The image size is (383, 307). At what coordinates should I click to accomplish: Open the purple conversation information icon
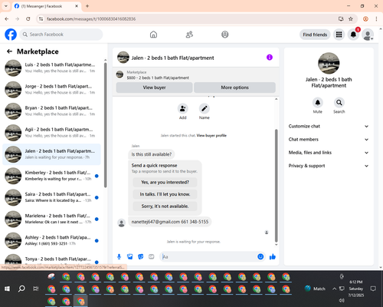coord(270,58)
